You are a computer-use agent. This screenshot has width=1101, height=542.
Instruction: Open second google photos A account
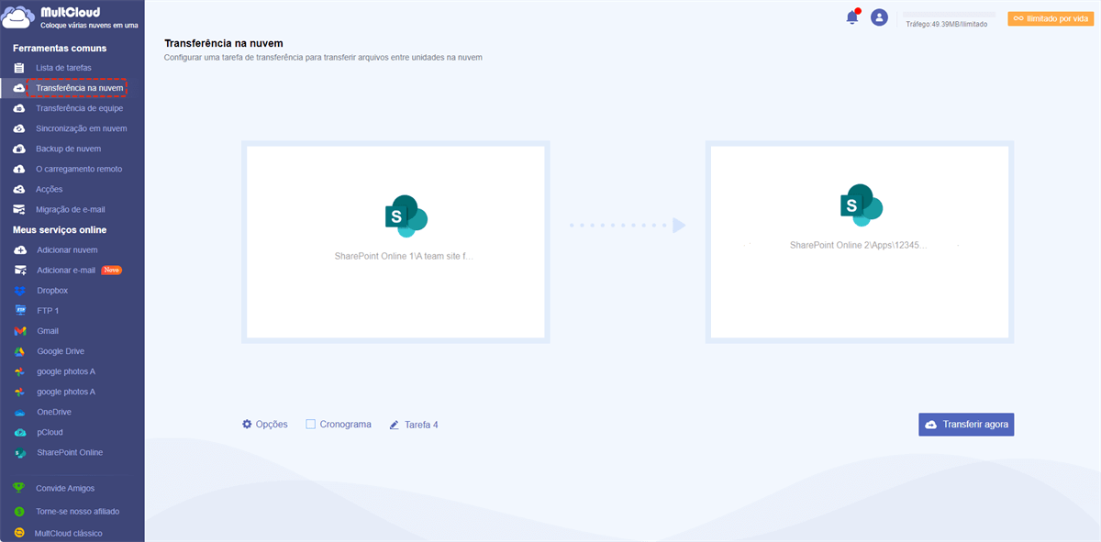coord(66,392)
